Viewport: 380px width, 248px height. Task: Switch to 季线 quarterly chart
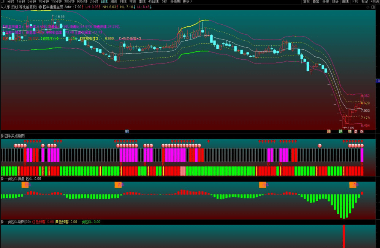142,2
